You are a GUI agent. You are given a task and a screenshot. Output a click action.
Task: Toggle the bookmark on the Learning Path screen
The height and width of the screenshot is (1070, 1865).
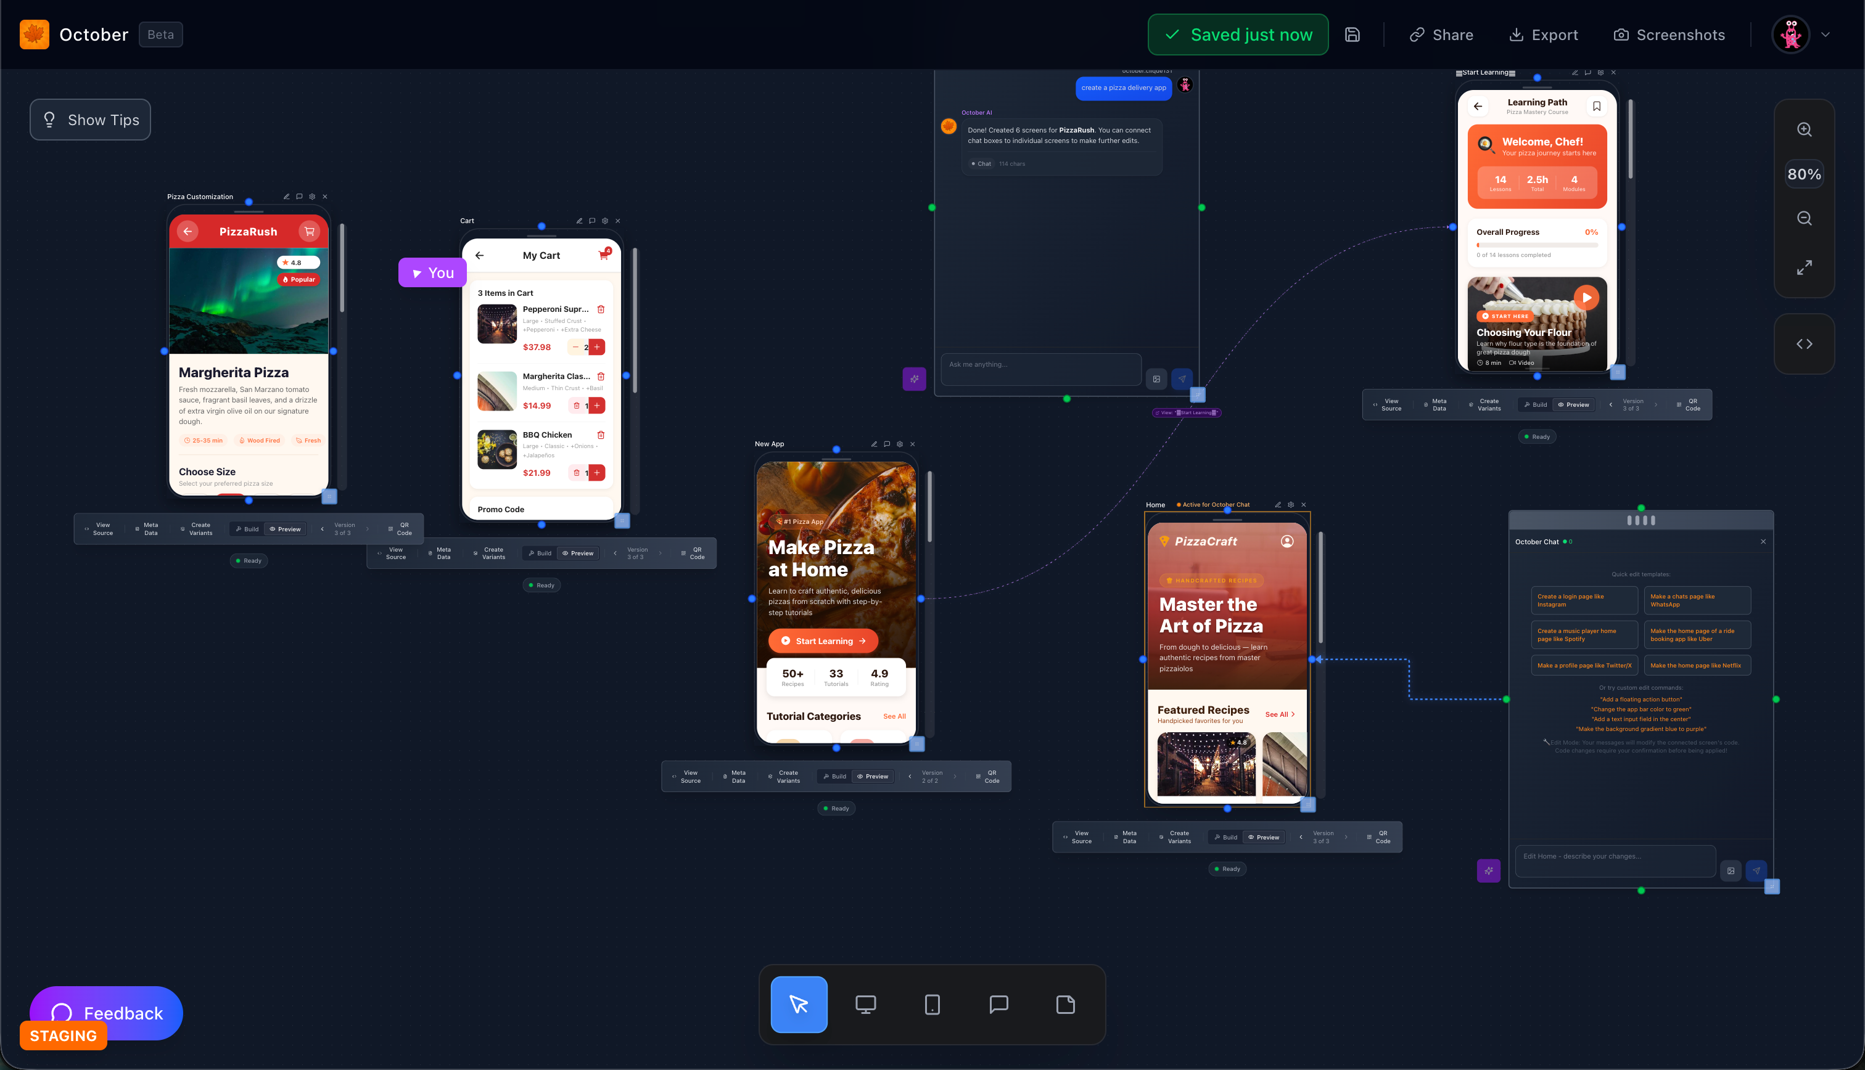[1596, 106]
